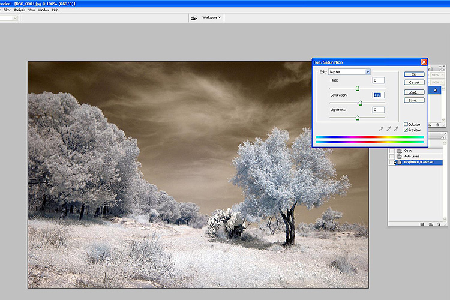Click the Saturation slider handle
The image size is (450, 300).
pos(360,103)
